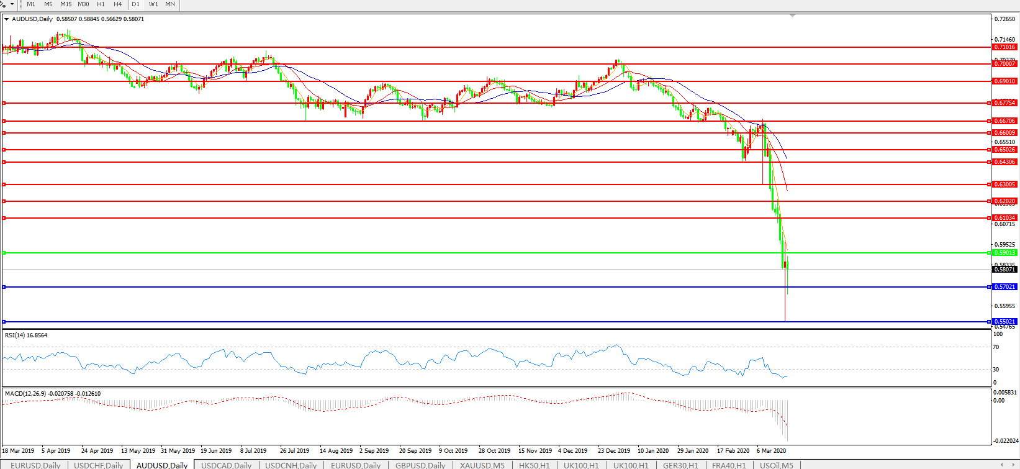Screen dimensions: 1020x469
Task: Click the chart shift triangle marker at top
Action: click(792, 16)
